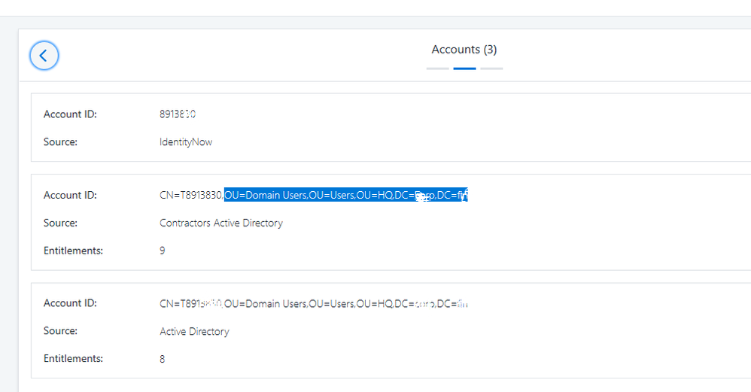Select the first page indicator bar
The image size is (751, 392).
(437, 68)
